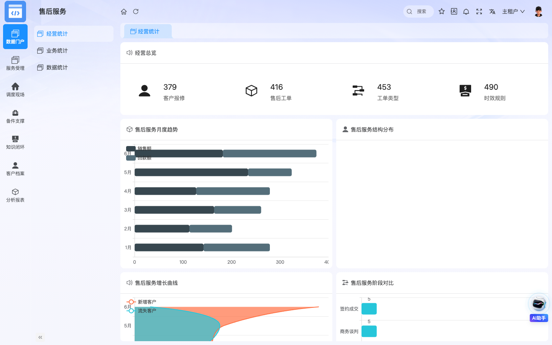Click the 搜索 search field

419,11
